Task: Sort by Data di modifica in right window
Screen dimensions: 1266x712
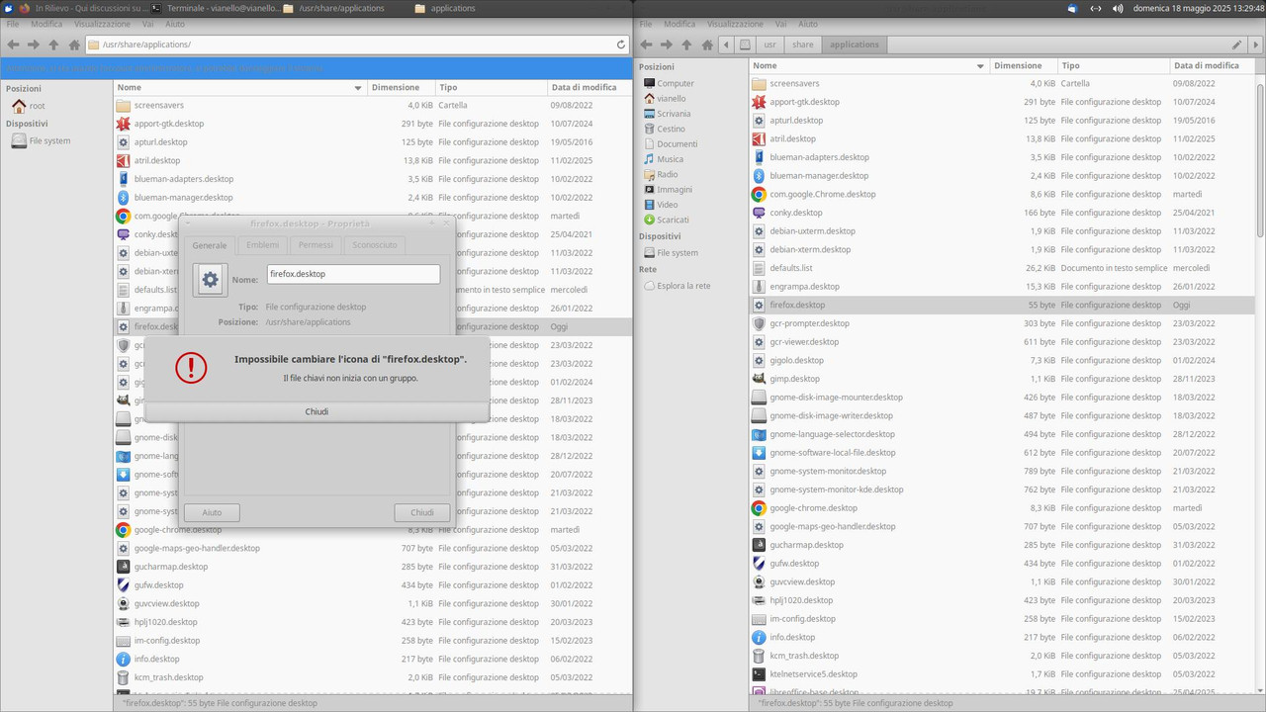Action: click(x=1213, y=65)
